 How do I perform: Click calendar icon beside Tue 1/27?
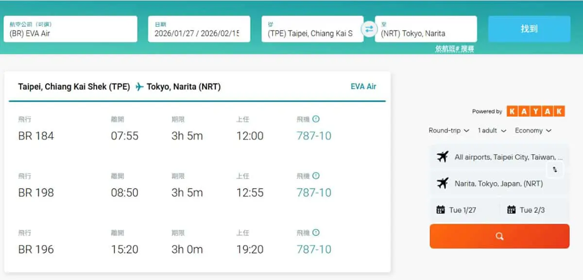click(x=441, y=210)
